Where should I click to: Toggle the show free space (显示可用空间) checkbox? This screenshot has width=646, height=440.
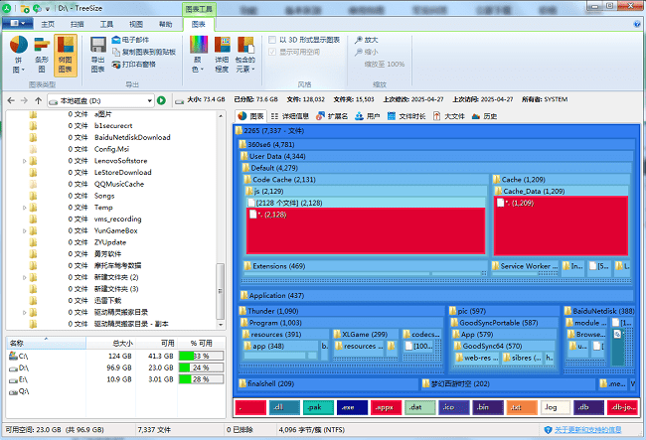pos(272,52)
